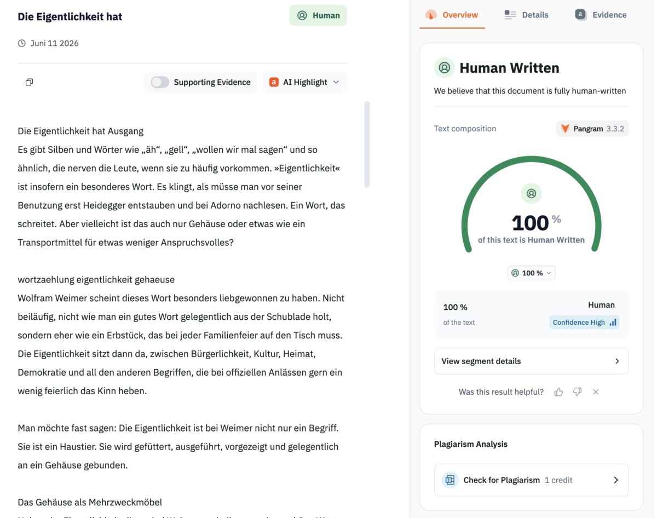This screenshot has width=657, height=518.
Task: Click the Pangram logo icon
Action: point(565,129)
